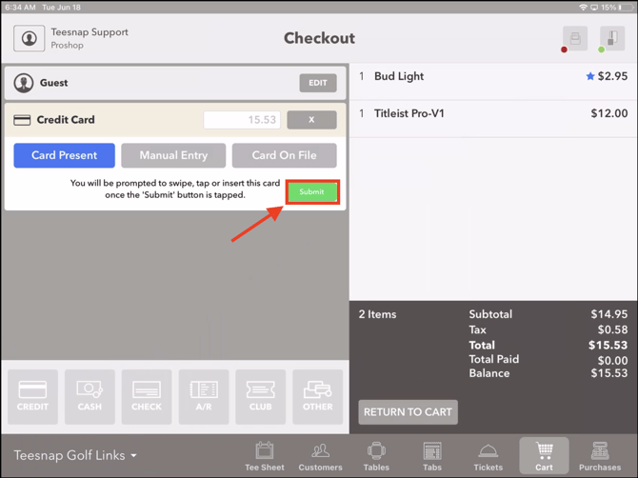Tap the Wi-Fi status icon

[x=583, y=7]
